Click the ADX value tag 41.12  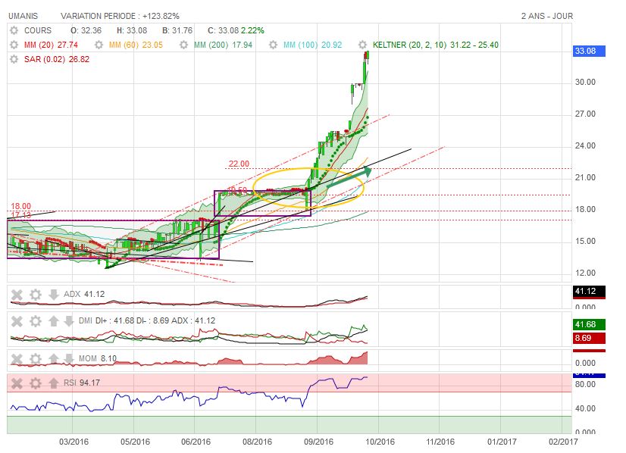pos(589,292)
